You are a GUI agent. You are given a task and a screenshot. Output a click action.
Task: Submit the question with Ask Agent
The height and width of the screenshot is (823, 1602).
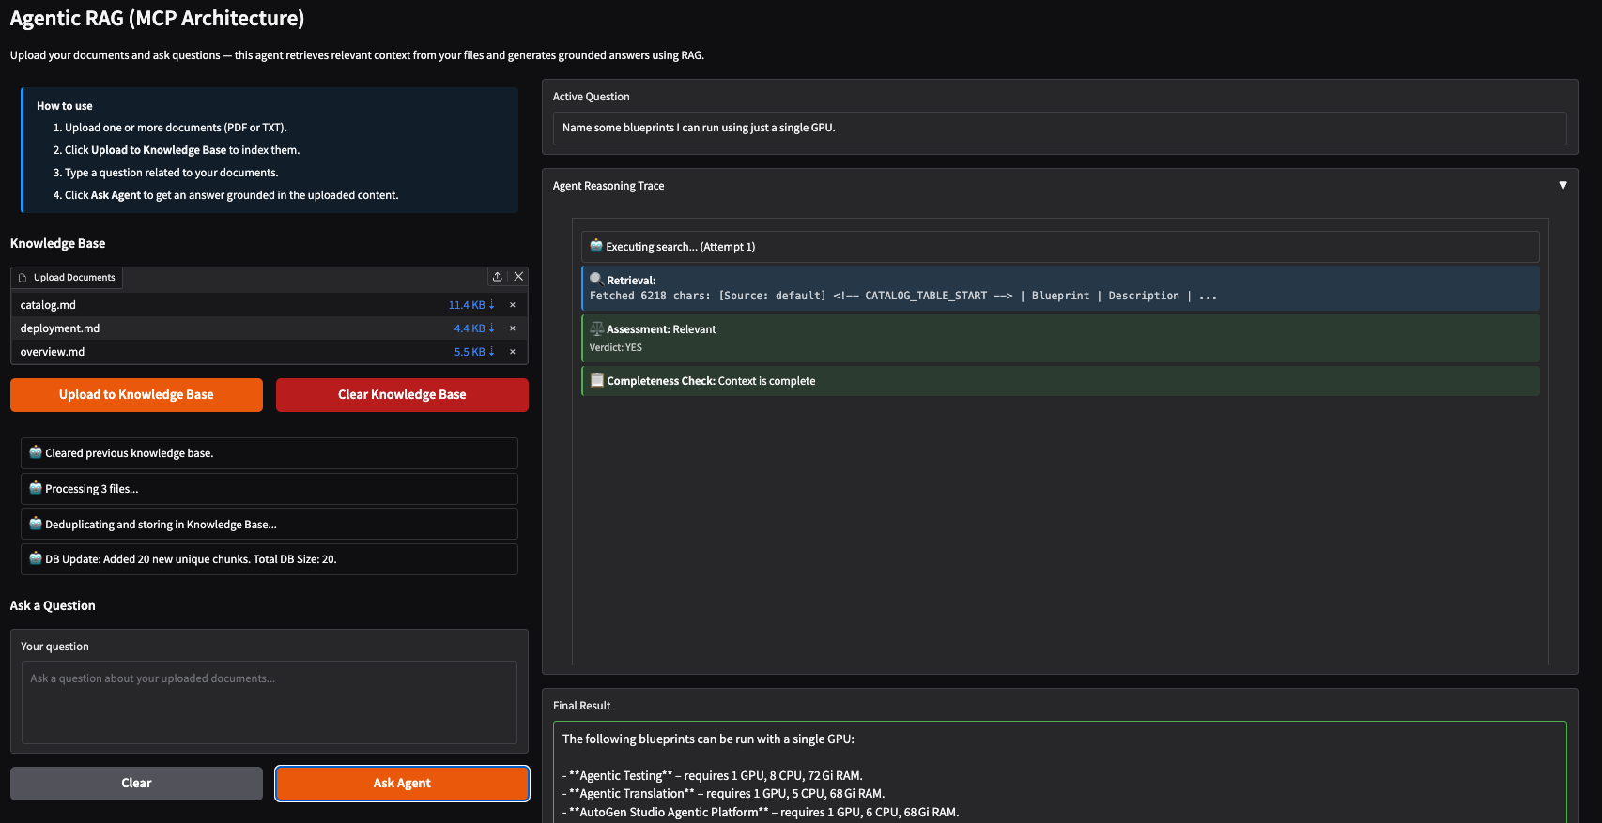(402, 784)
